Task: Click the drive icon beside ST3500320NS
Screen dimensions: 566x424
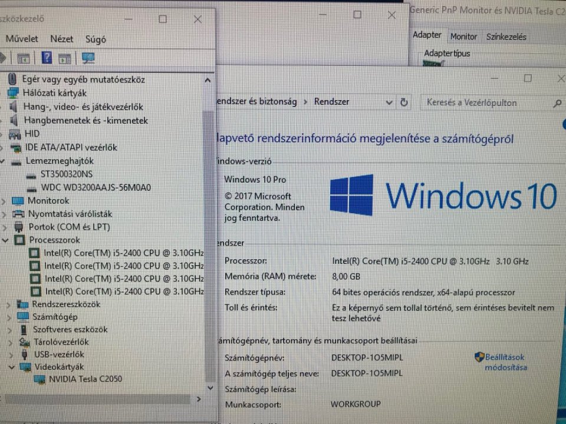Action: [31, 176]
